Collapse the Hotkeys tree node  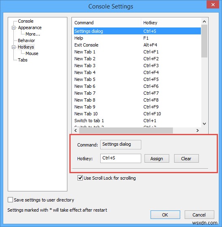pos(13,47)
